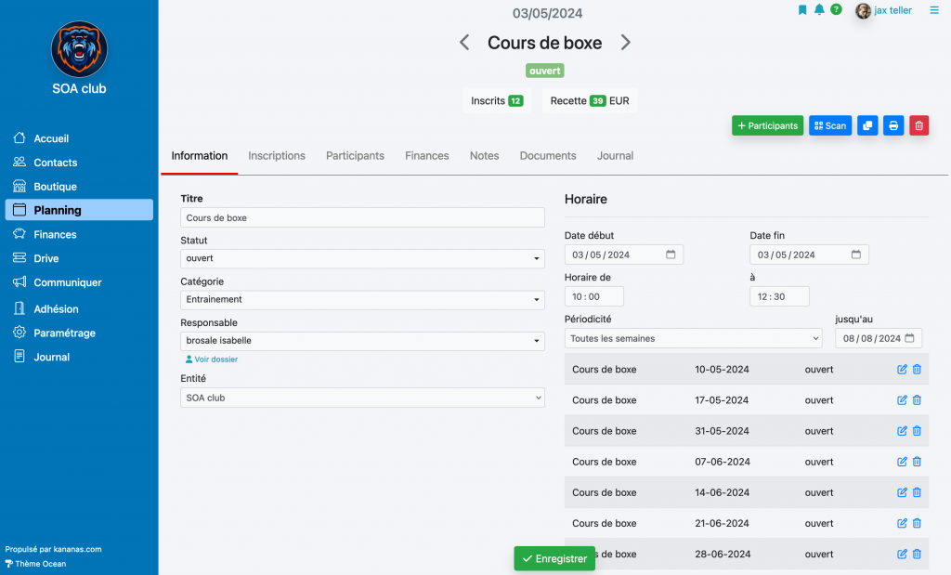Open the green help question mark icon
Screen dimensions: 951x575
[837, 9]
